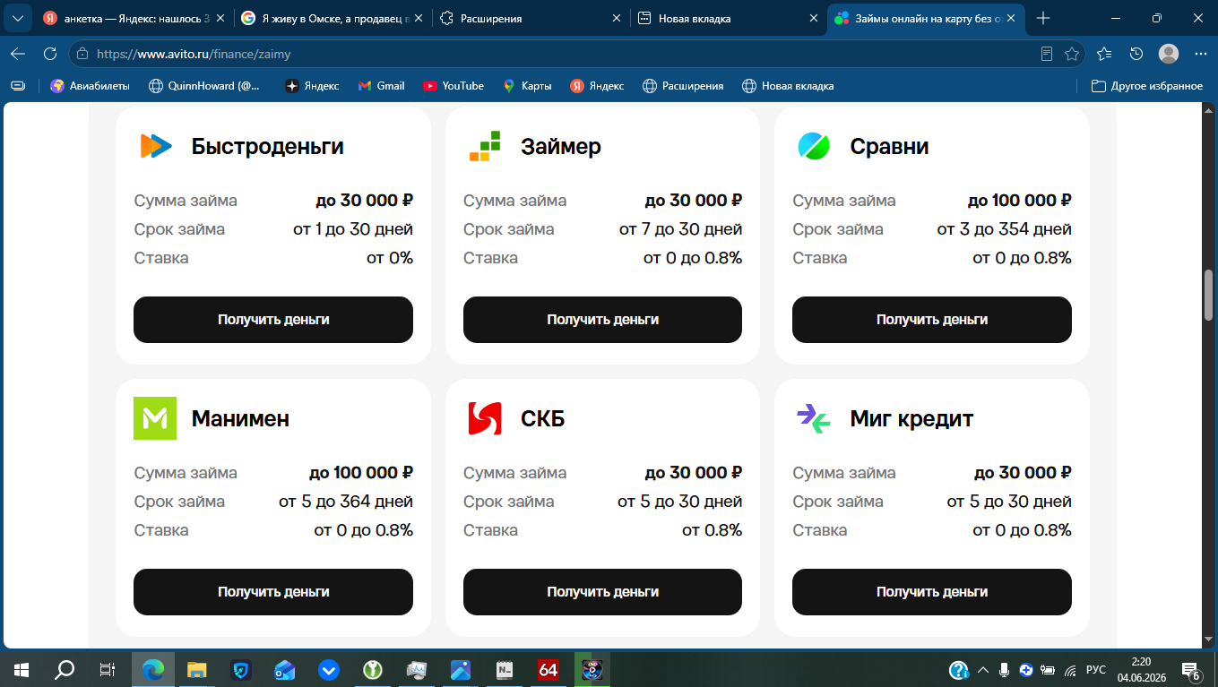Click the Манимен green M logo

click(x=155, y=418)
